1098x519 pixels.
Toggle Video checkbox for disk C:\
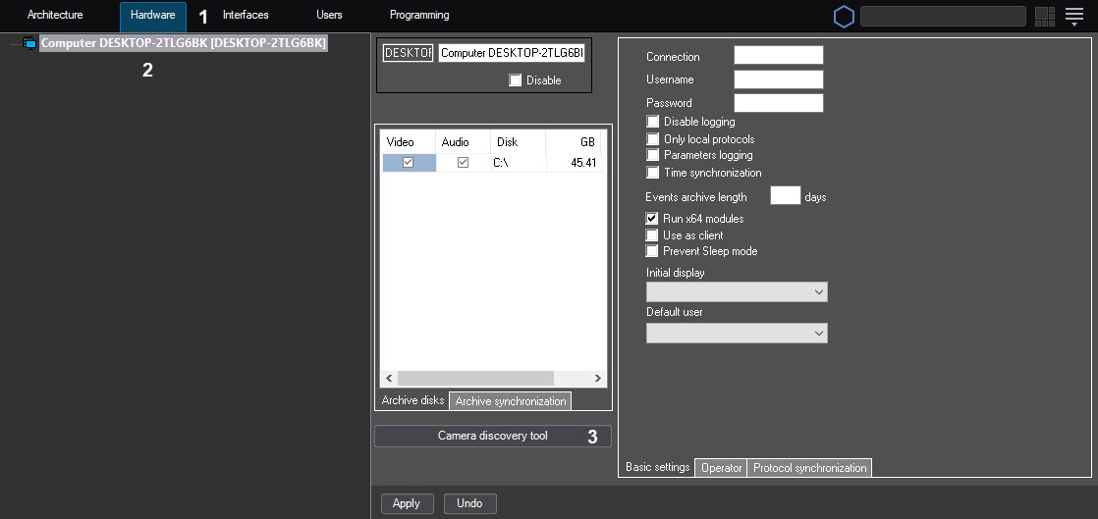point(409,162)
